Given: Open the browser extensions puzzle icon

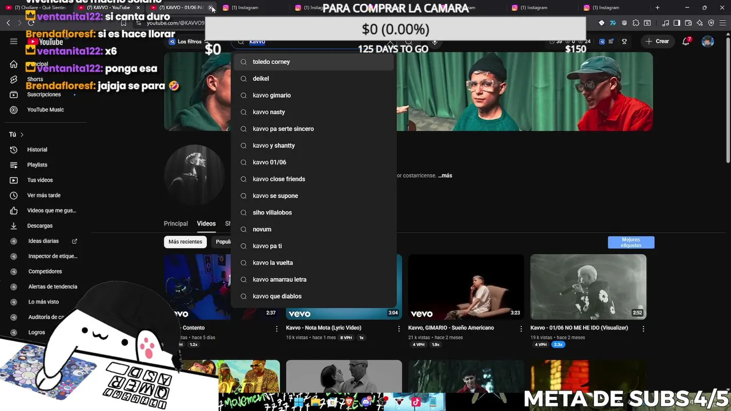Looking at the screenshot, I should point(636,23).
